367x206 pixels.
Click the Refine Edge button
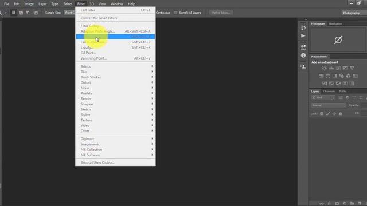pyautogui.click(x=221, y=13)
